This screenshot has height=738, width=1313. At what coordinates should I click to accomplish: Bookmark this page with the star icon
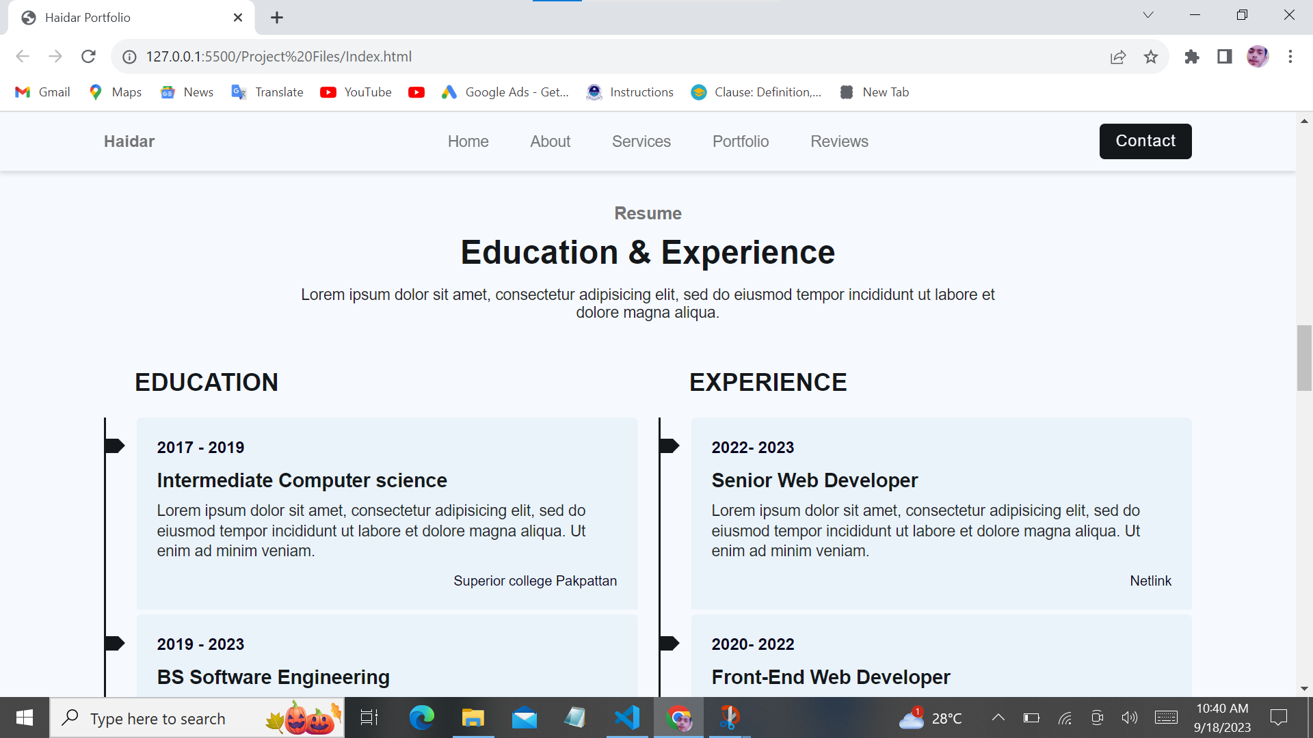tap(1151, 57)
